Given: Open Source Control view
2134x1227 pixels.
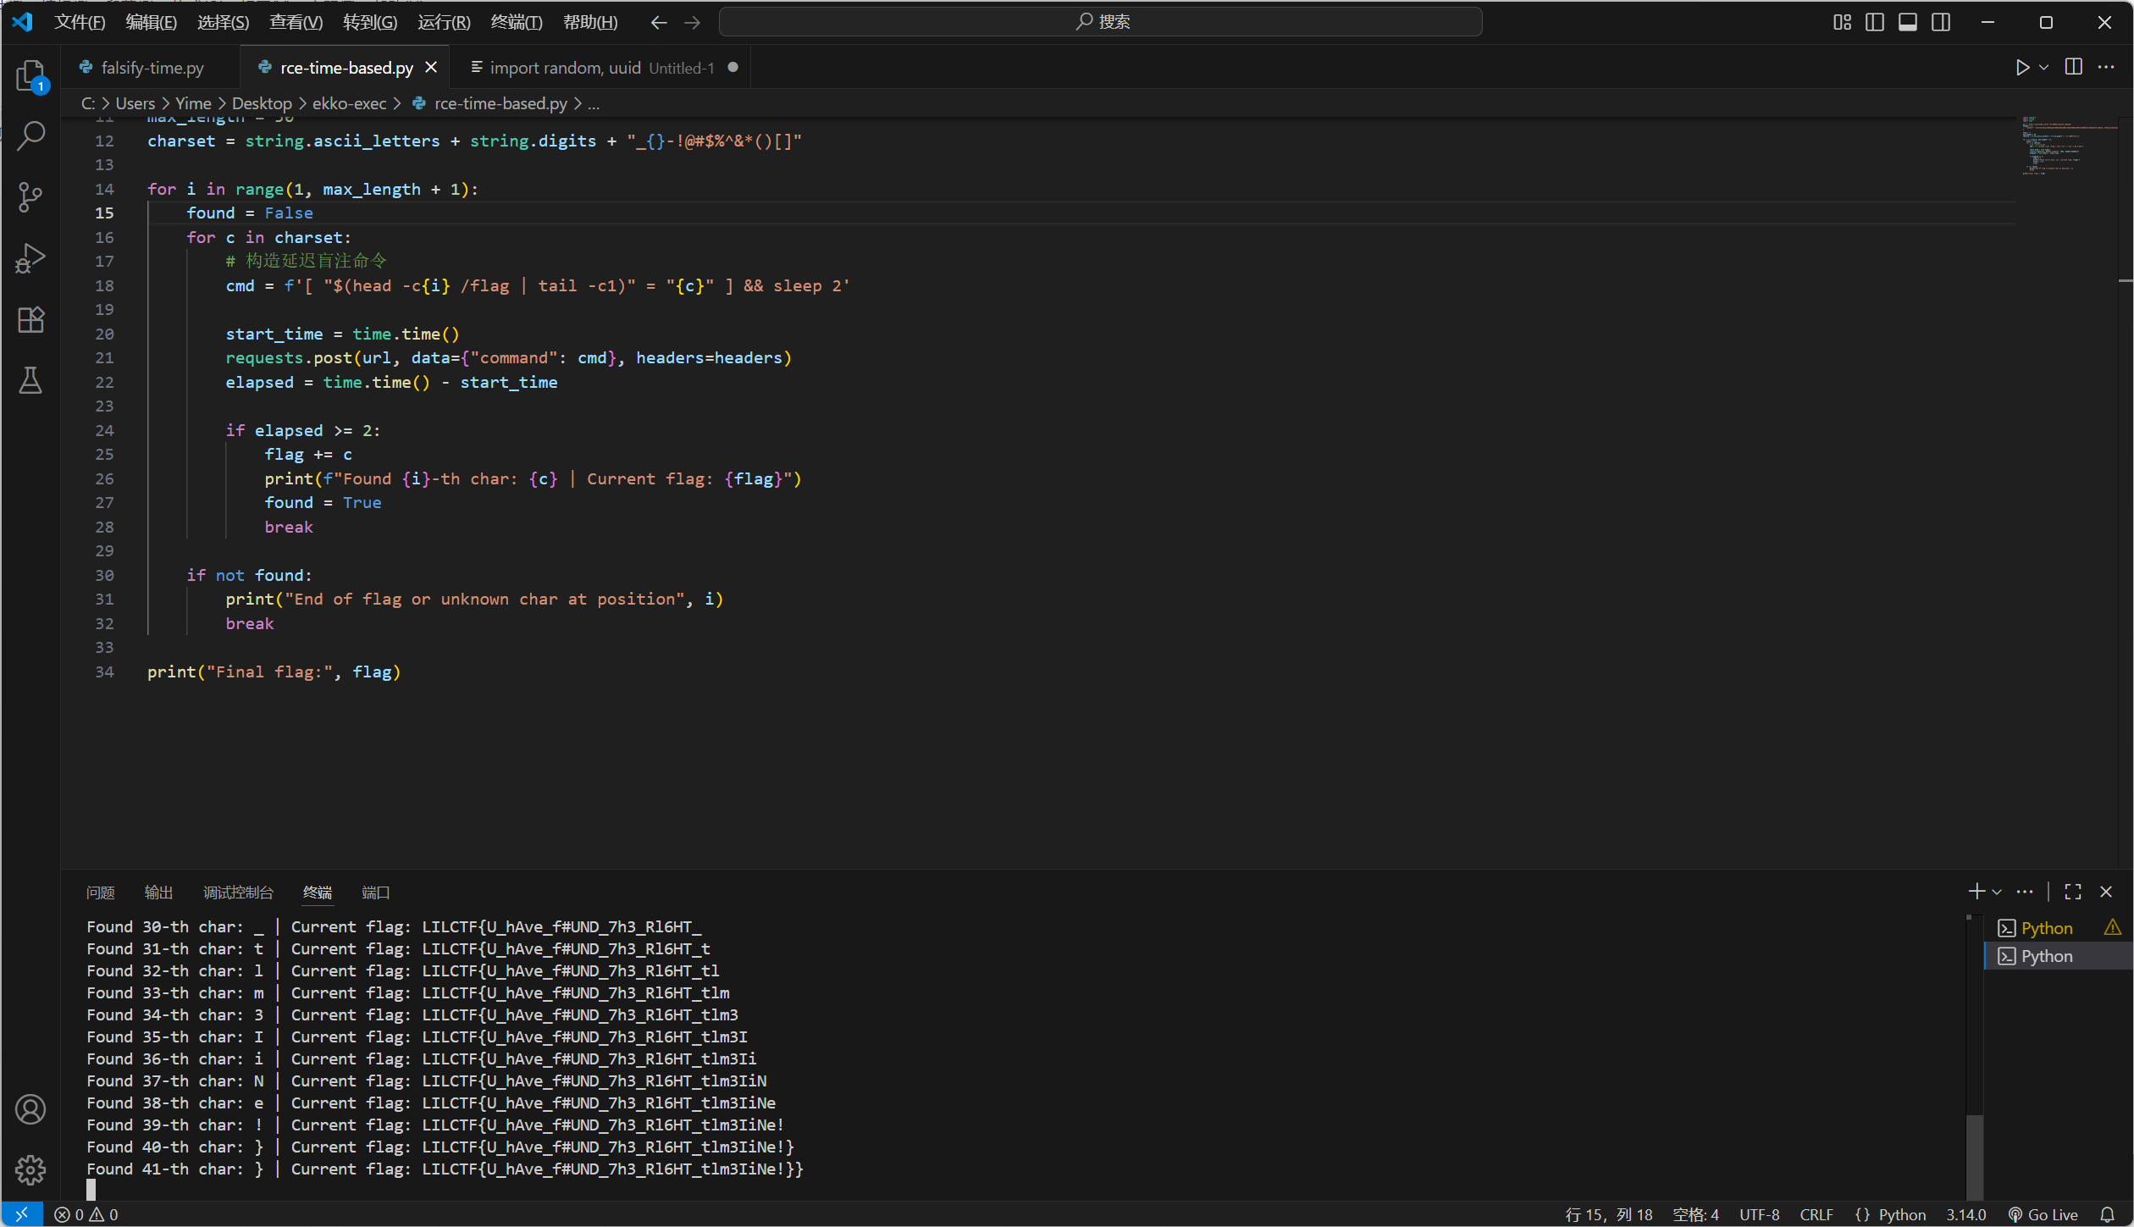Looking at the screenshot, I should (30, 196).
